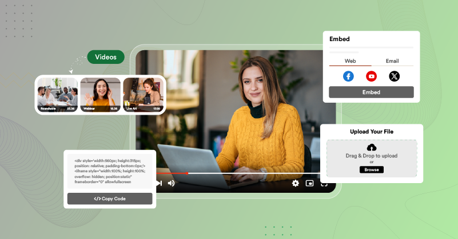458x239 pixels.
Task: Enter fullscreen via the player icon
Action: point(324,184)
